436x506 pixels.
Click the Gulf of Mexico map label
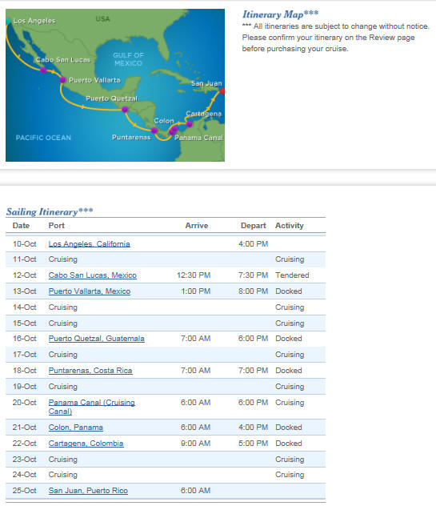pyautogui.click(x=128, y=59)
